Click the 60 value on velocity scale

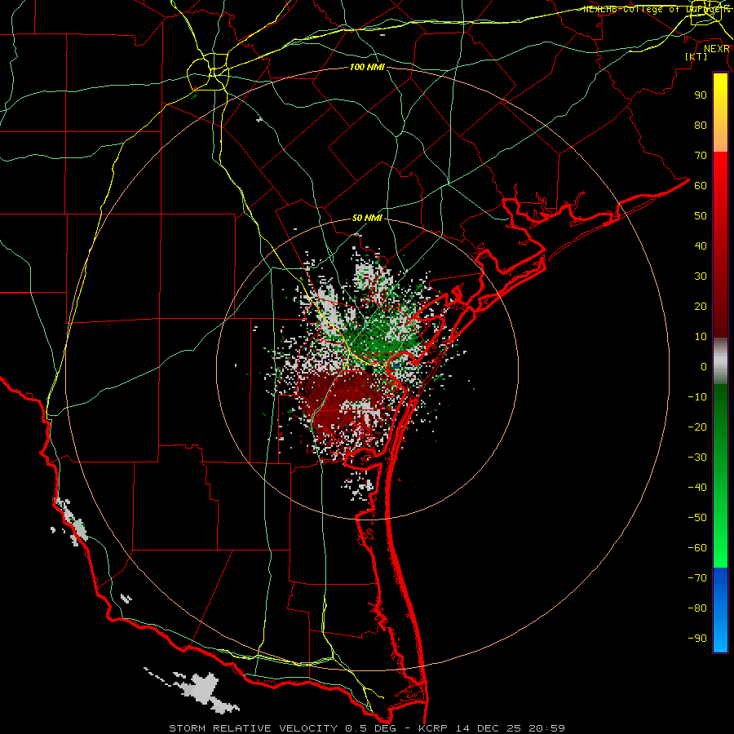pos(701,186)
